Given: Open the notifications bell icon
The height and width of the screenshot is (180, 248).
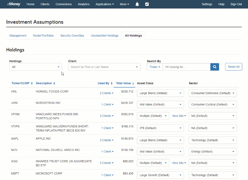Looking at the screenshot, I should [x=137, y=4].
